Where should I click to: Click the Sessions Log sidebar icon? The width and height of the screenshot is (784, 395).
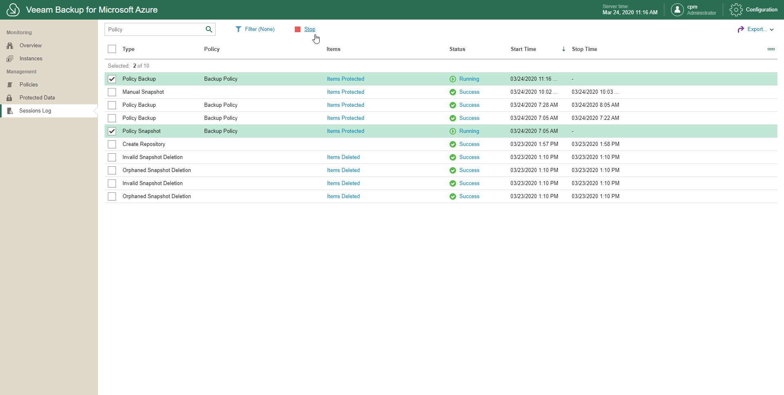(10, 111)
